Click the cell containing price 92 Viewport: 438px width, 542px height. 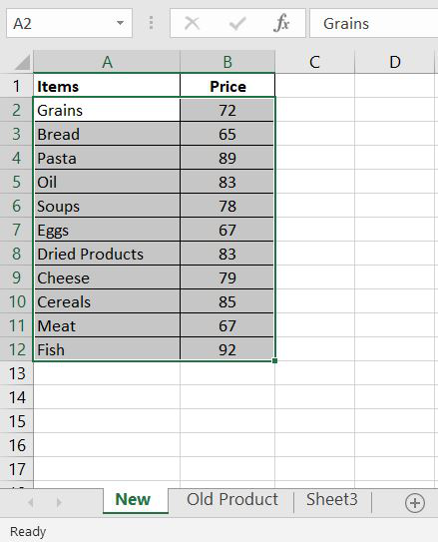[x=227, y=349]
